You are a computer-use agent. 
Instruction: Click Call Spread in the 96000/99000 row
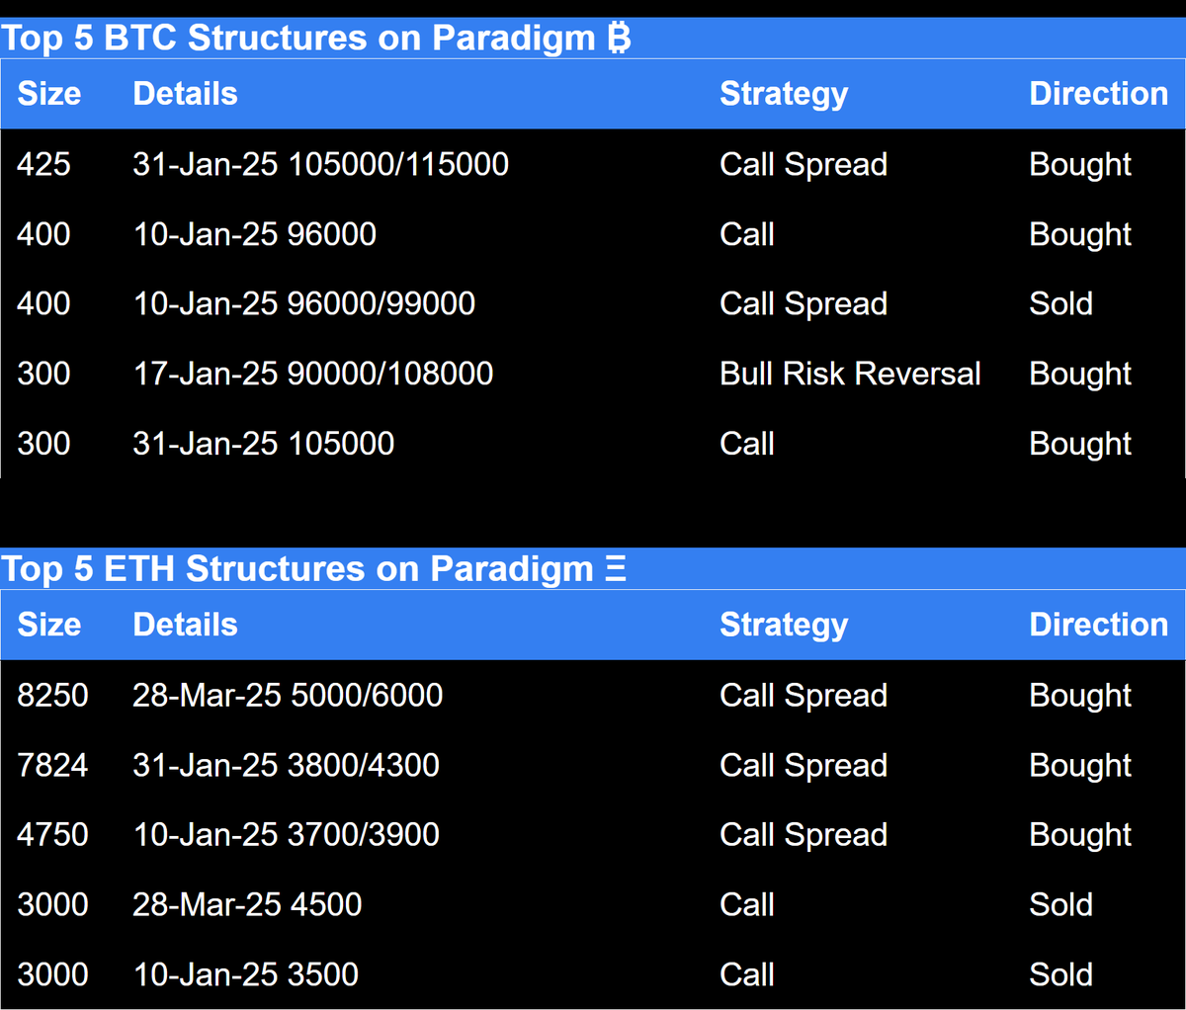[804, 304]
